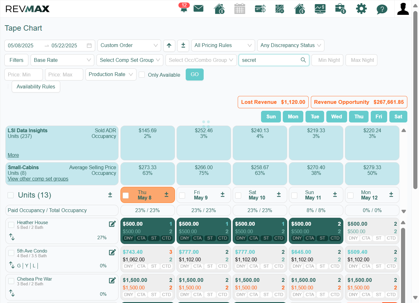
Task: Open settings gear icon
Action: coord(361,9)
